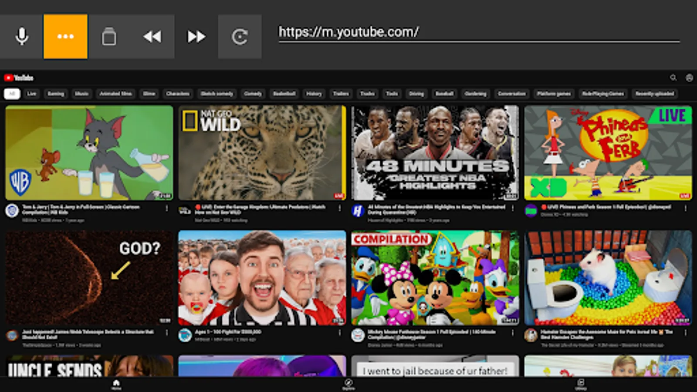Filter videos by Platform games chip

click(554, 94)
